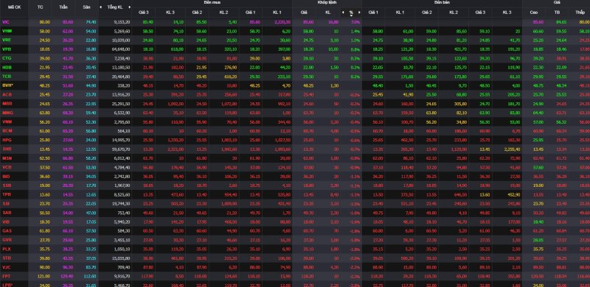
Task: Sort by the Trần column header
Action: (x=63, y=7)
